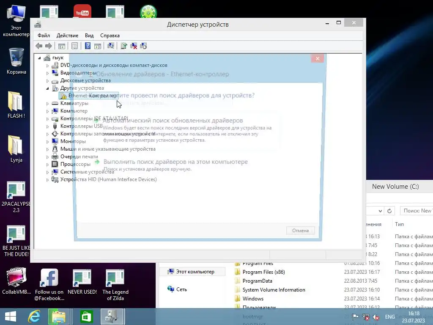Select Устройства HID (Human Interface Devices)
This screenshot has height=325, width=433.
coord(108,179)
